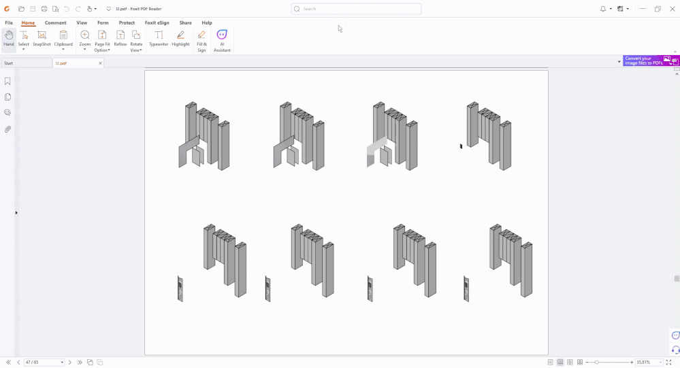This screenshot has height=368, width=680.
Task: Click the Print icon
Action: pyautogui.click(x=44, y=9)
